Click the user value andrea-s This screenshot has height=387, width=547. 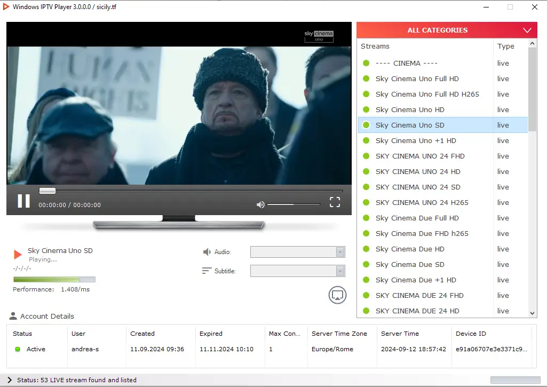click(x=85, y=349)
